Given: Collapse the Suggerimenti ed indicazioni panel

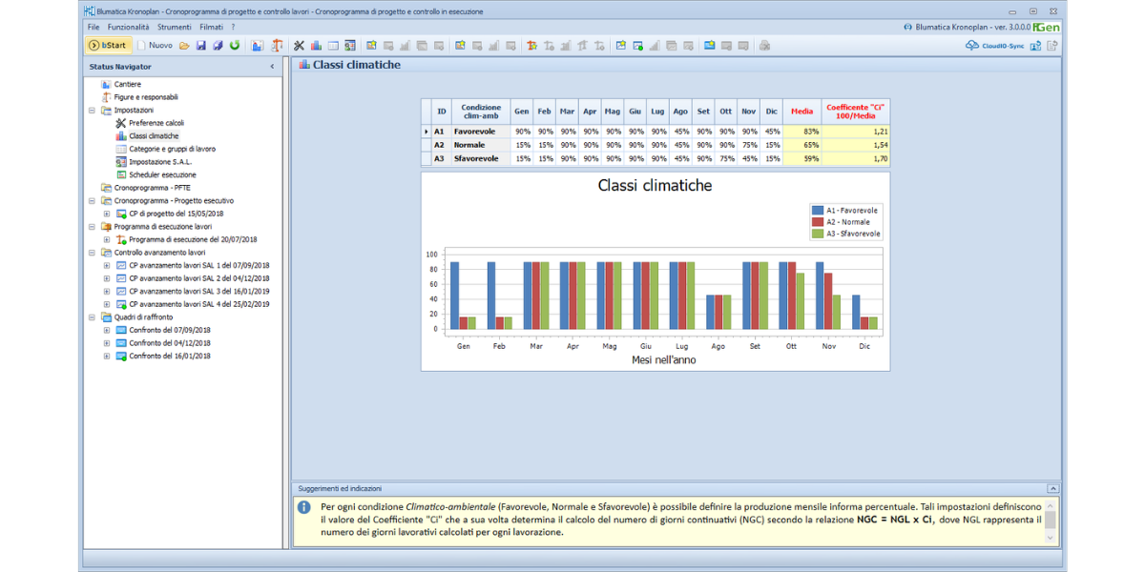Looking at the screenshot, I should (x=1051, y=488).
